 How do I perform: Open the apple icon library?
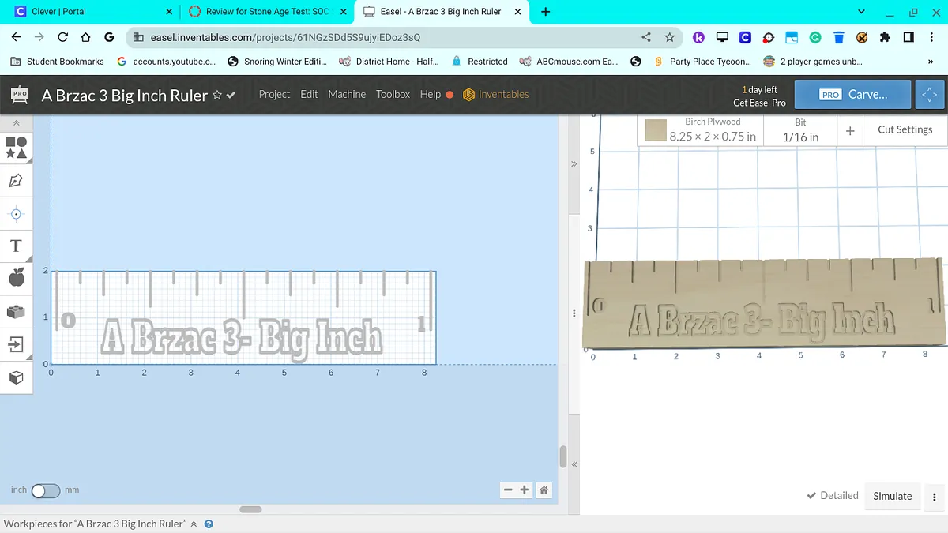tap(16, 277)
